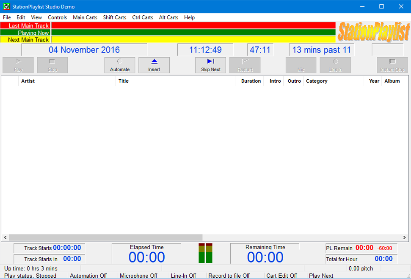Click the stereo VU level meter
The height and width of the screenshot is (279, 411).
pos(206,253)
